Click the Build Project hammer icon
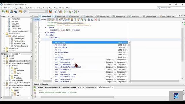185x104 pixels. pyautogui.click(x=56, y=12)
